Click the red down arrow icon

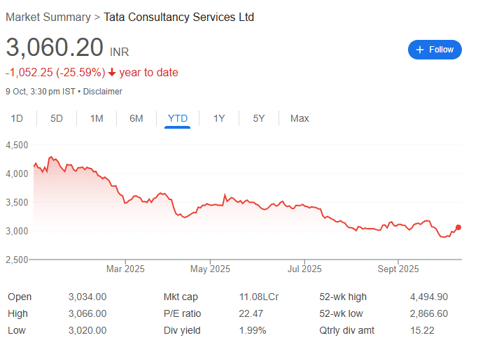[x=112, y=73]
